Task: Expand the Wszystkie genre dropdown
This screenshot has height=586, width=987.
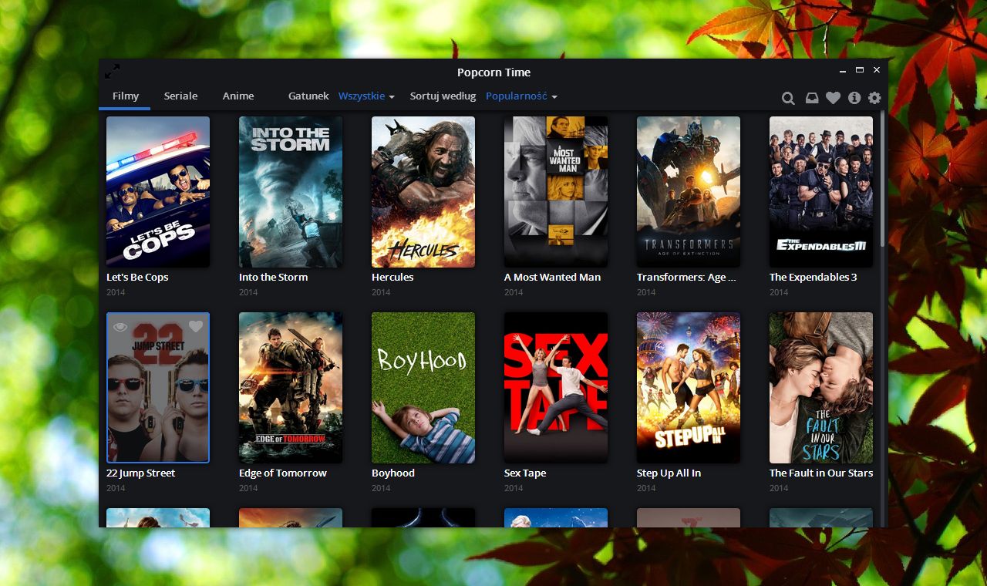Action: tap(366, 96)
